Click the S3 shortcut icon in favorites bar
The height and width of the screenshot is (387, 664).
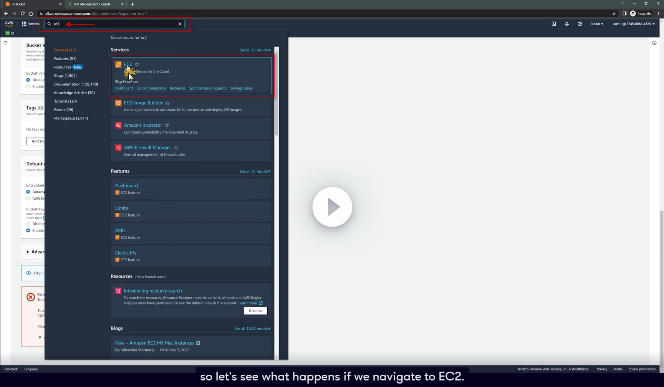(x=7, y=33)
